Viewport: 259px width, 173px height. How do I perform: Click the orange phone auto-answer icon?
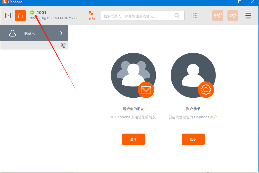point(91,13)
